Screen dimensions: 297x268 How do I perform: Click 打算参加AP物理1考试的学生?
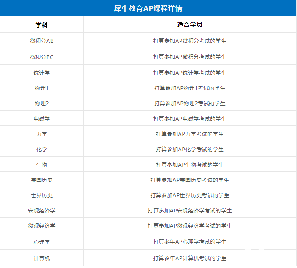pos(190,88)
